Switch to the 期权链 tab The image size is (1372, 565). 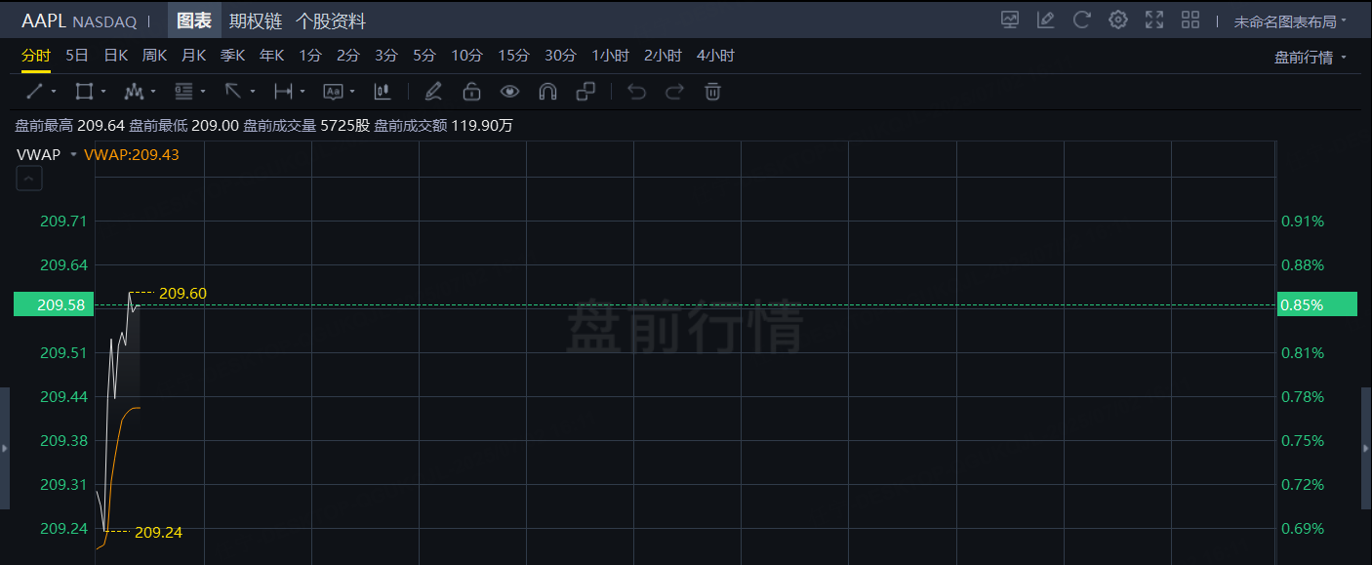point(256,20)
